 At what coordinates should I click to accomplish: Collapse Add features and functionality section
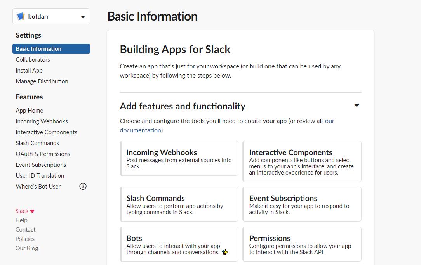click(x=357, y=105)
